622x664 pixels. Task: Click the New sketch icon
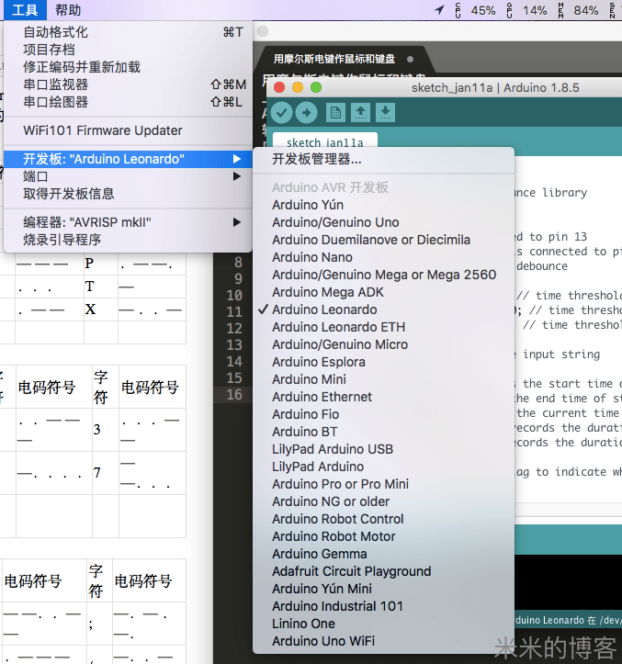click(x=336, y=112)
